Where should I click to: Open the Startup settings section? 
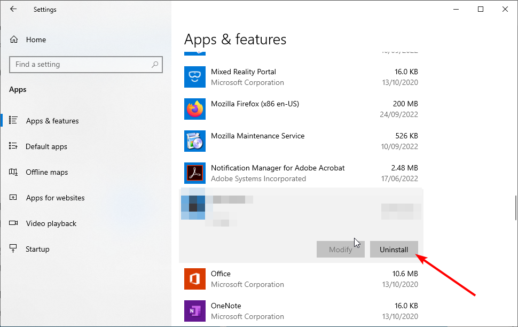pos(37,249)
